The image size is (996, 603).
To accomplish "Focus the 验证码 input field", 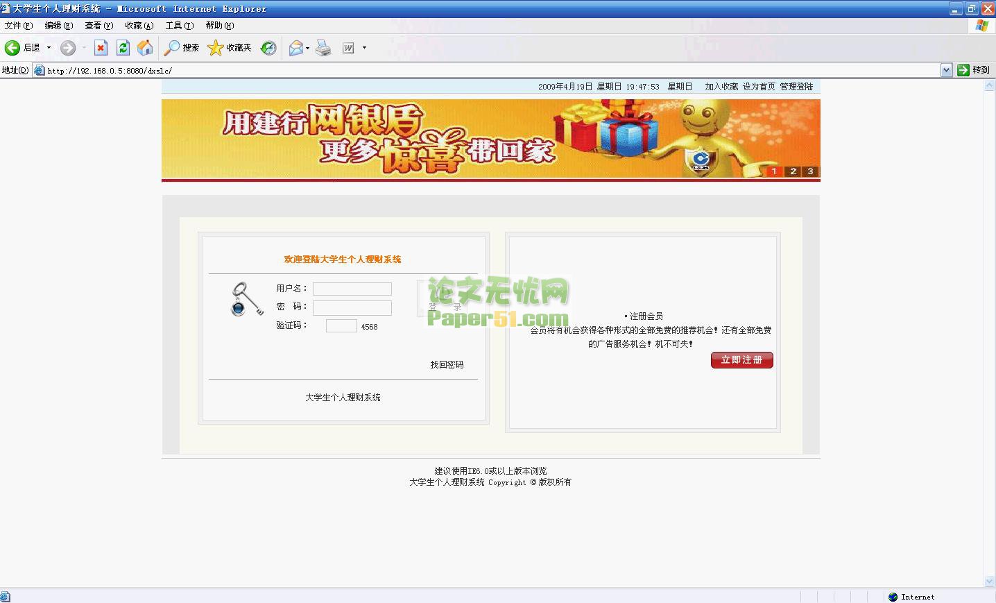I will pyautogui.click(x=341, y=325).
